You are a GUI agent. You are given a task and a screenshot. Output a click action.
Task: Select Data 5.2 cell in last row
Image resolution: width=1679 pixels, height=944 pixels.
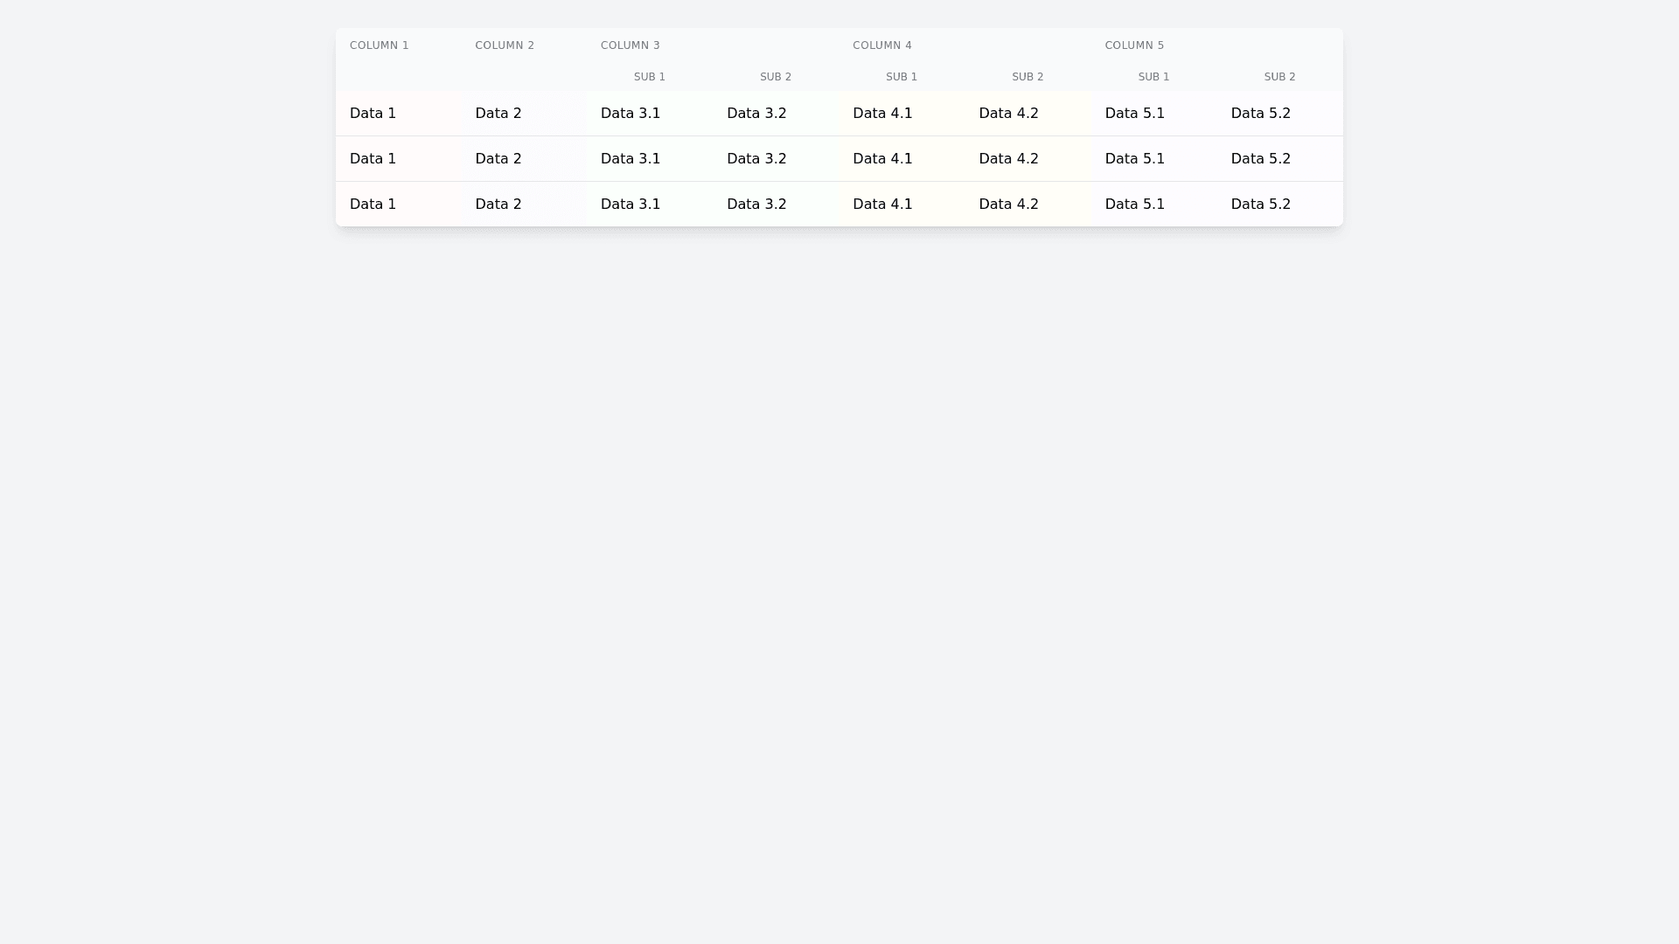pyautogui.click(x=1260, y=205)
